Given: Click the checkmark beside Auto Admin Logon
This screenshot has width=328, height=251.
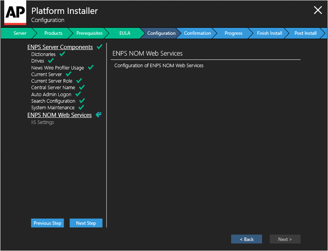Looking at the screenshot, I should tap(78, 94).
